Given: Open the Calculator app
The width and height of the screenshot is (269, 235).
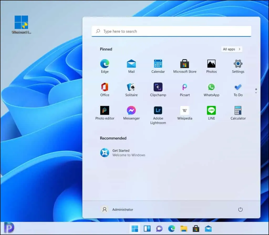Looking at the screenshot, I should 238,113.
